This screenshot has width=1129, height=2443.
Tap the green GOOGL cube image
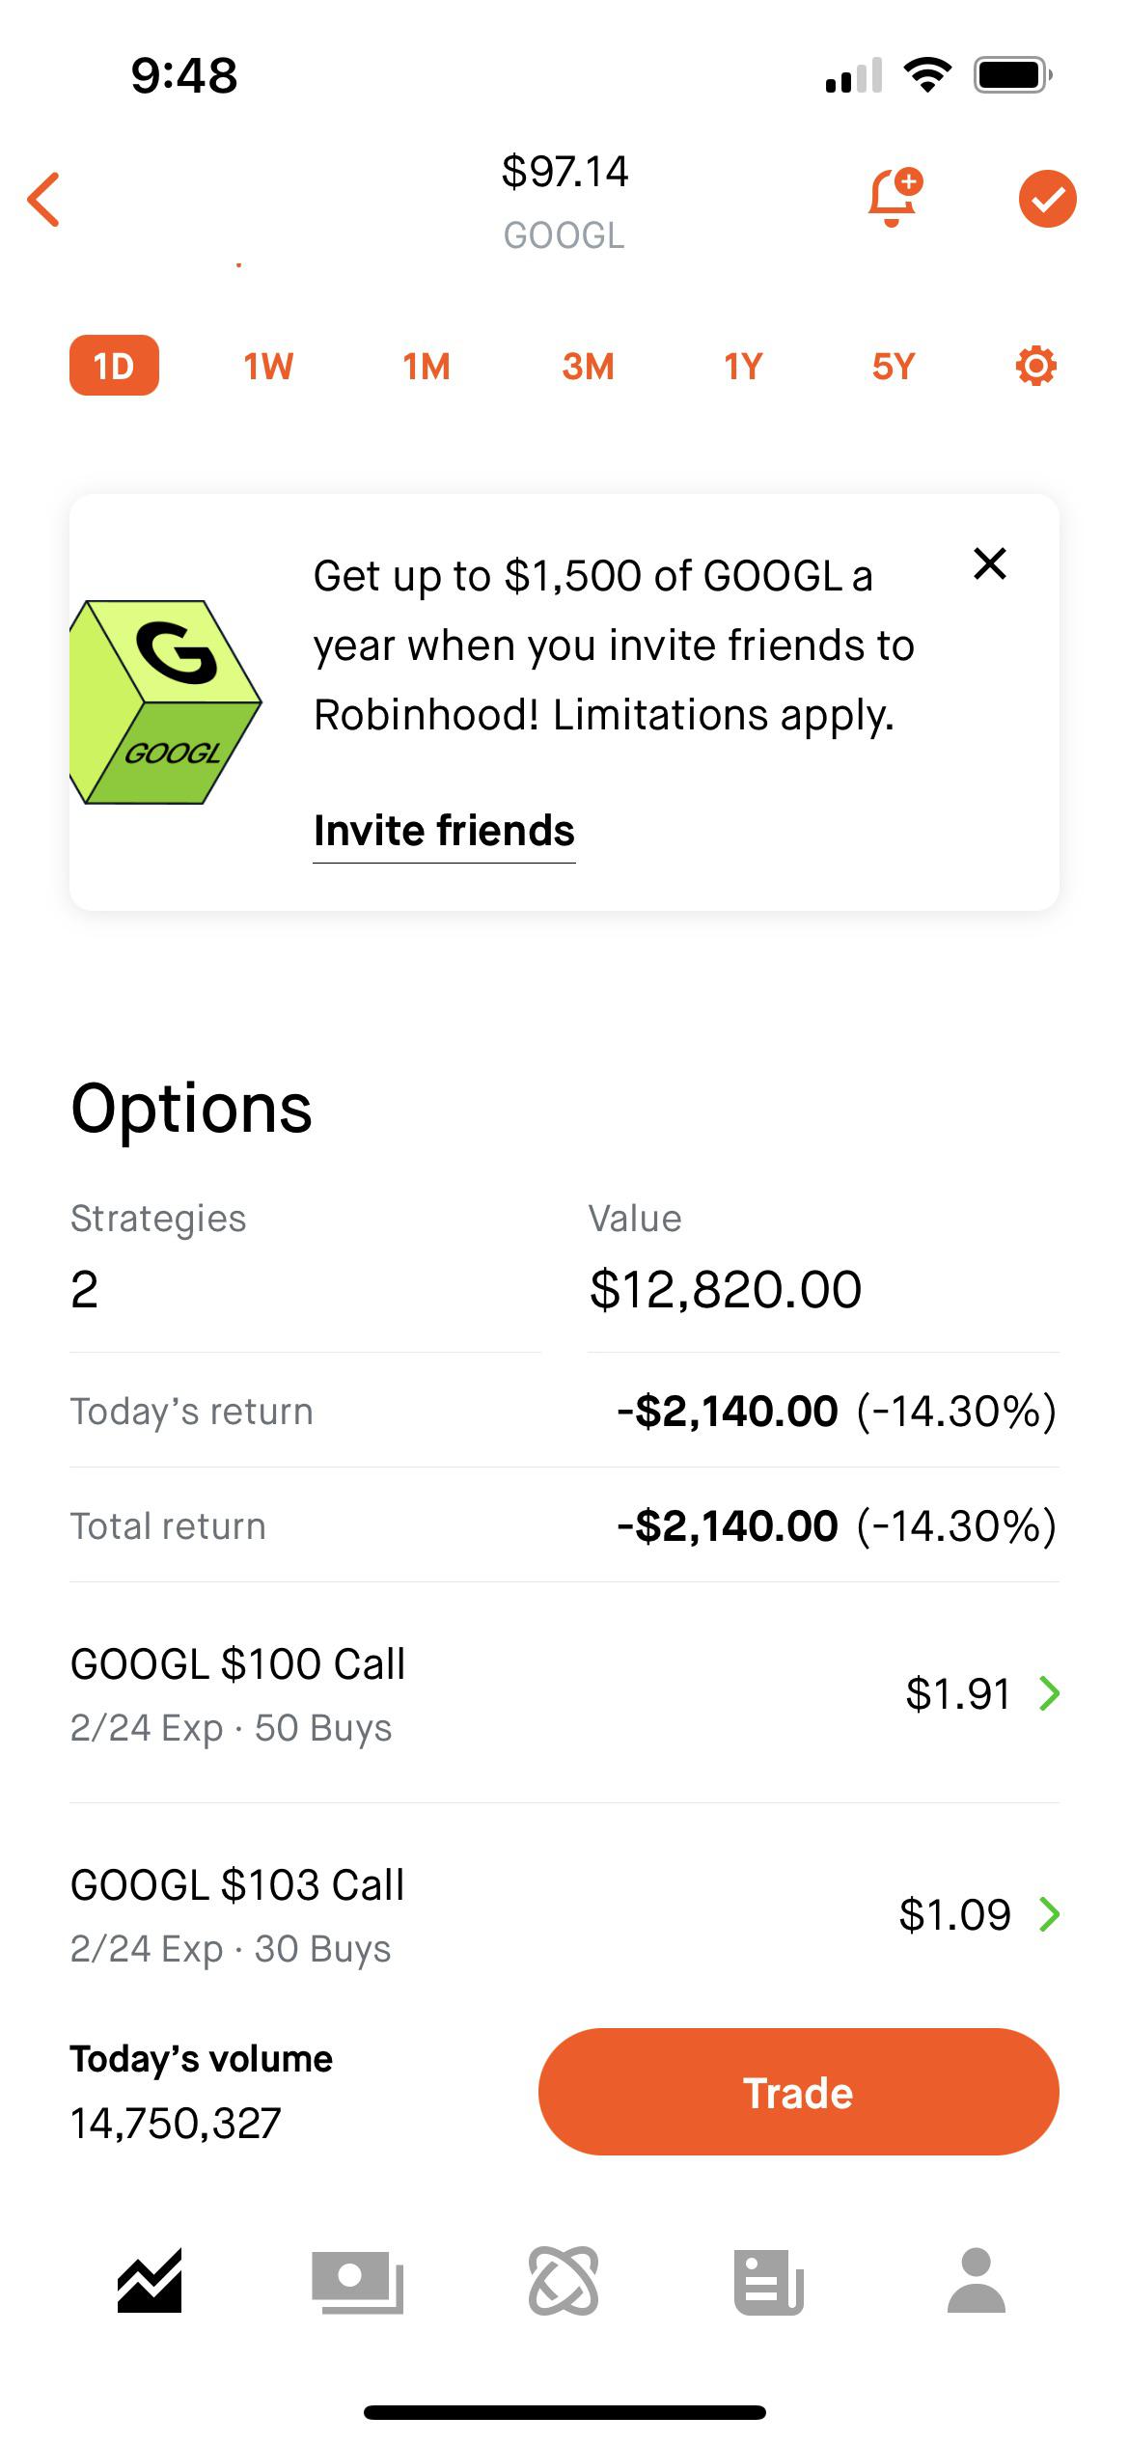pyautogui.click(x=166, y=702)
